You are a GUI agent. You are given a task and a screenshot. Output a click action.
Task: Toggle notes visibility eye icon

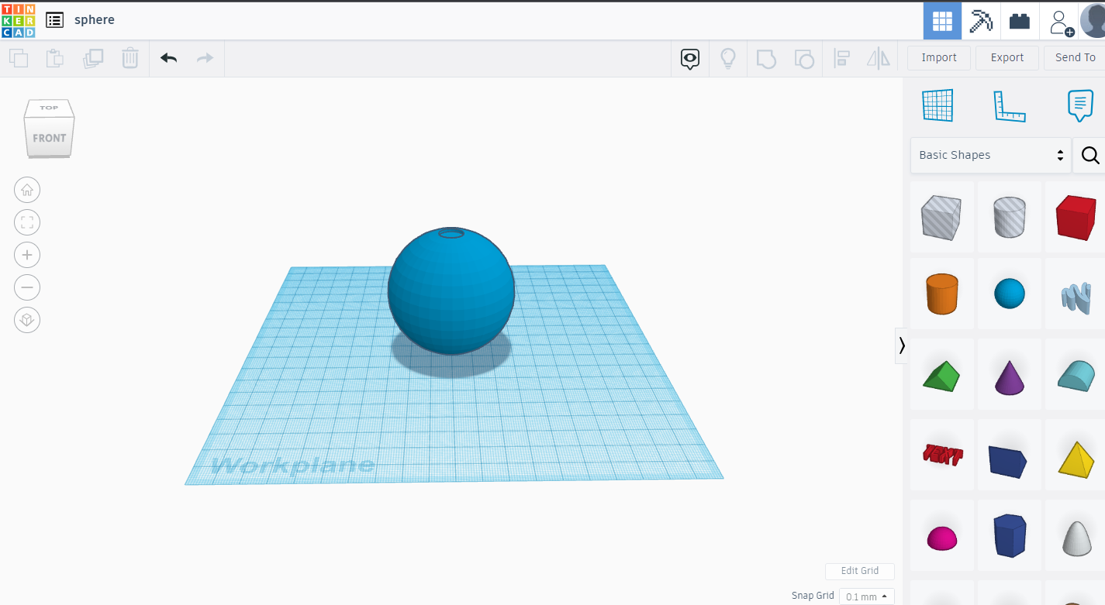(x=690, y=59)
